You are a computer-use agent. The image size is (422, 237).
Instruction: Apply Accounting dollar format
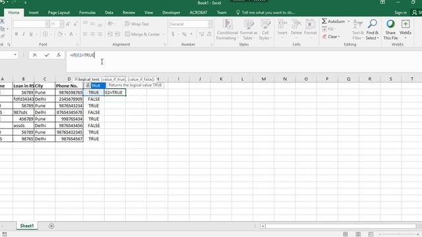tap(173, 34)
